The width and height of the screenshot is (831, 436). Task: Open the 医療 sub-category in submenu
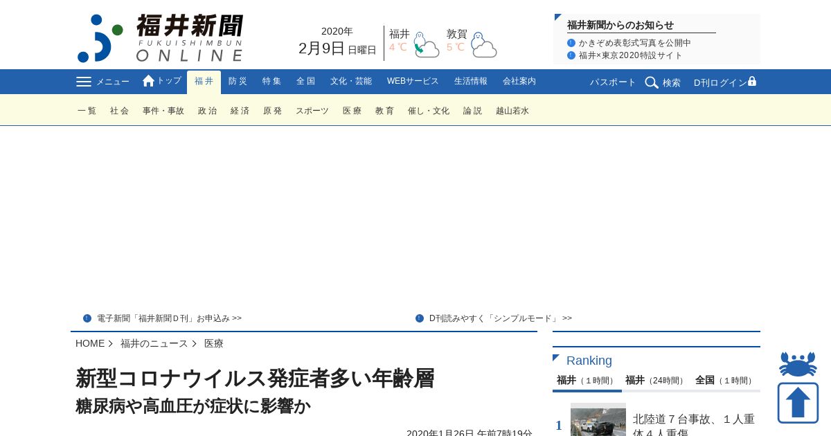[x=352, y=111]
